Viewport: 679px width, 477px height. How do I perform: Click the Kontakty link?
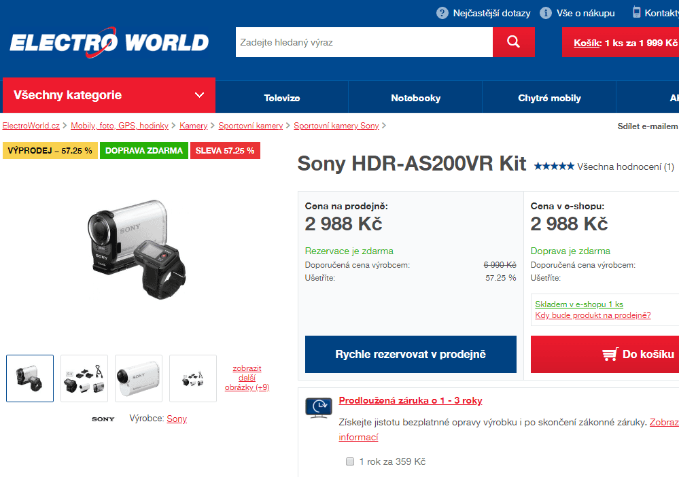(x=662, y=13)
